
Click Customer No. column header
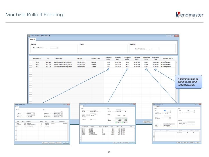[x=58, y=58]
